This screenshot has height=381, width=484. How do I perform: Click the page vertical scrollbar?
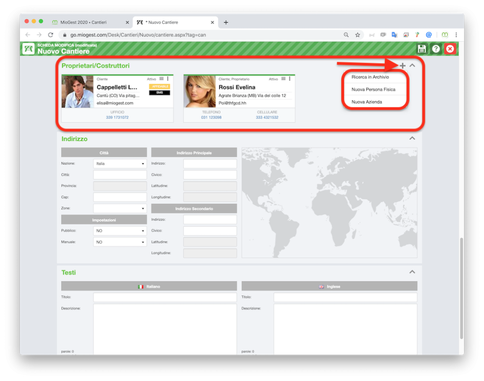pos(461,288)
